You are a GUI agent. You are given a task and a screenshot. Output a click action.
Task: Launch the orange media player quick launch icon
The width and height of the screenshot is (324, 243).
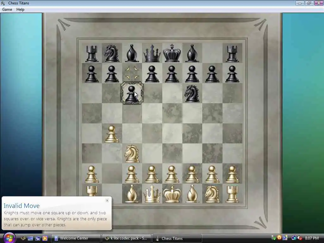[45, 238]
